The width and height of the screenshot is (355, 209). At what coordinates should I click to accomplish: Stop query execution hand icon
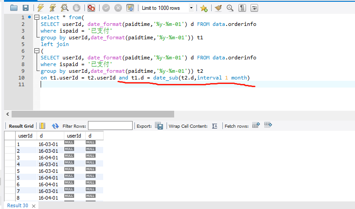click(x=76, y=8)
